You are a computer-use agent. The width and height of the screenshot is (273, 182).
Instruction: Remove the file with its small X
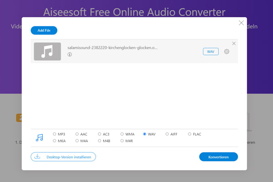pyautogui.click(x=234, y=43)
